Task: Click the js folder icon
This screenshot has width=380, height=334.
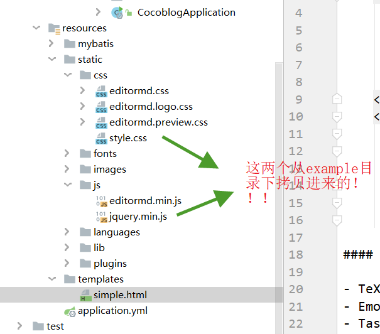Action: coord(85,185)
